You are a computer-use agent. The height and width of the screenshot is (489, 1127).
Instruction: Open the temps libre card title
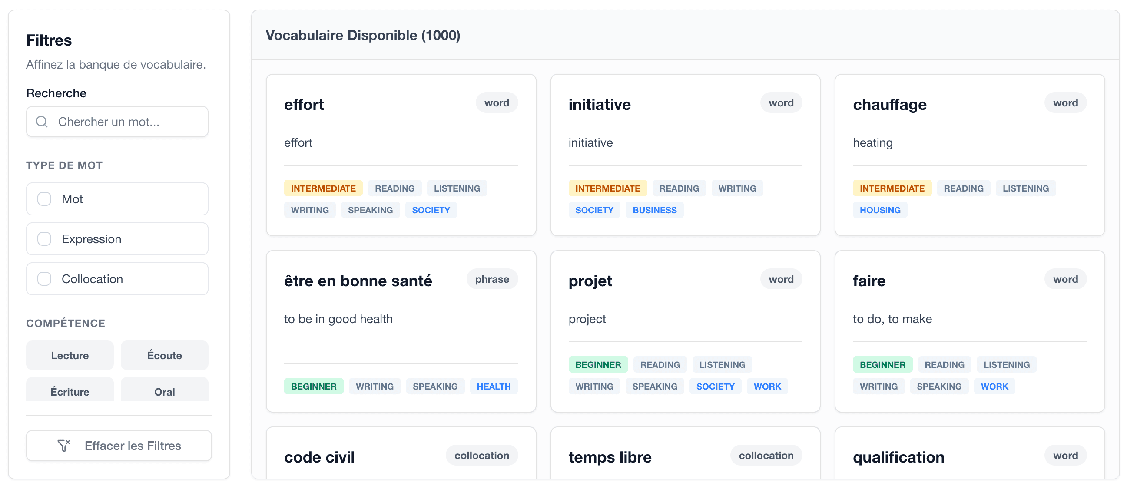610,457
